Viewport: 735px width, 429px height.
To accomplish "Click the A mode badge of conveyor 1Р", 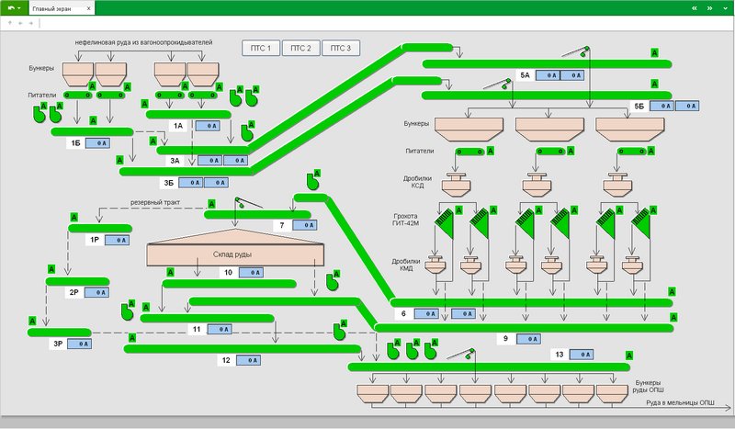I will coord(74,217).
